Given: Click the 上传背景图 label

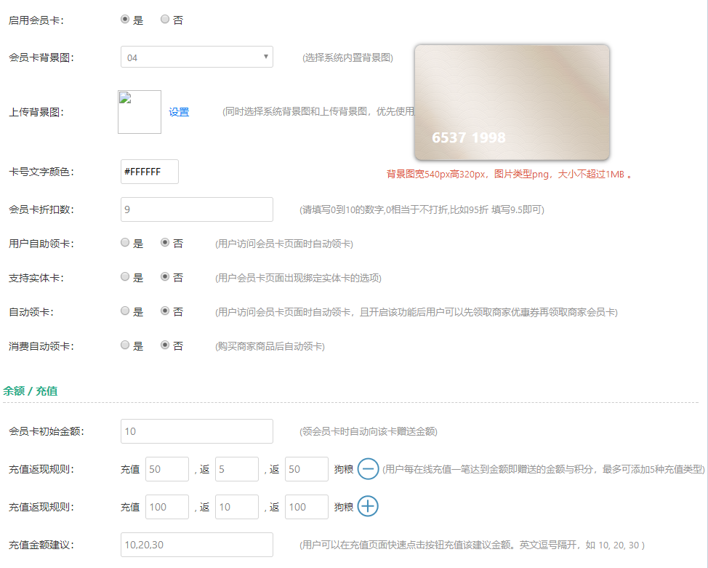Looking at the screenshot, I should point(36,112).
